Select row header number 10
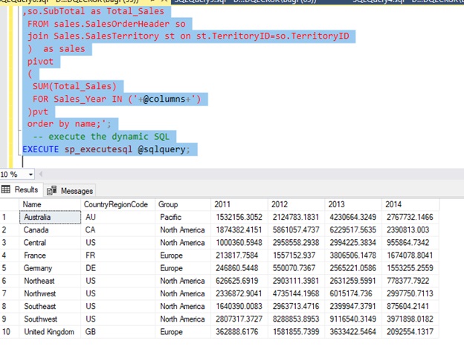This screenshot has height=358, width=464. (10, 332)
